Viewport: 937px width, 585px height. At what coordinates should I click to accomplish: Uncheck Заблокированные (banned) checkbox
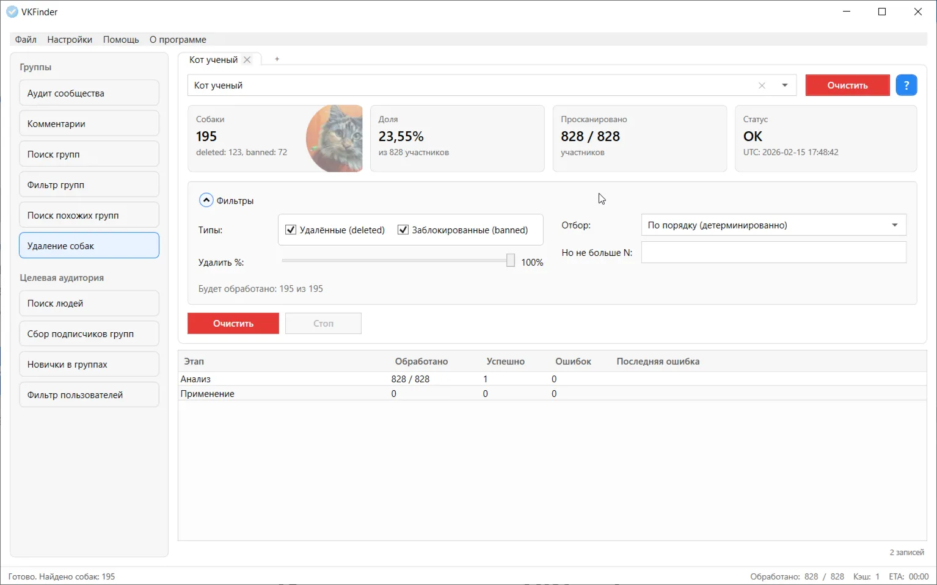[x=403, y=230]
